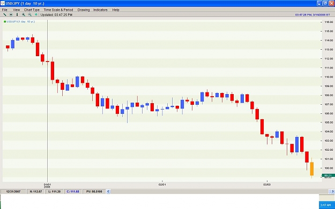Click the 3:47 AM taskbar clock

pyautogui.click(x=326, y=205)
